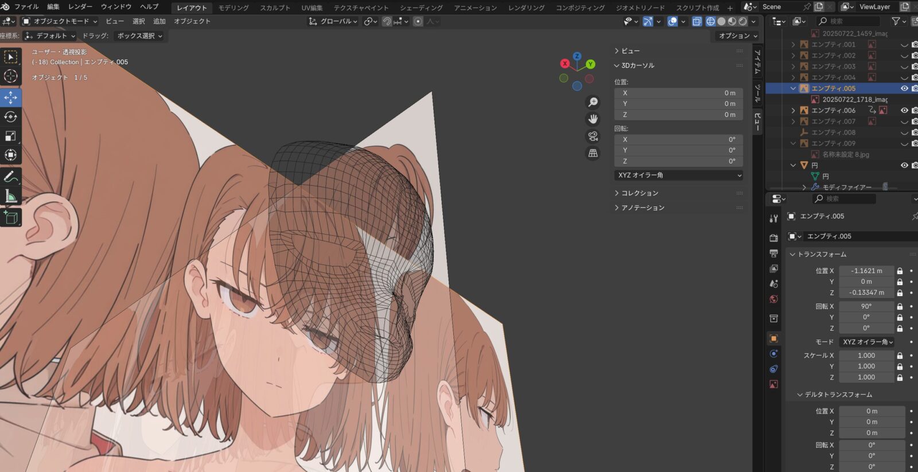Toggle visibility eye of エンプティ.005
918x472 pixels.
[904, 88]
